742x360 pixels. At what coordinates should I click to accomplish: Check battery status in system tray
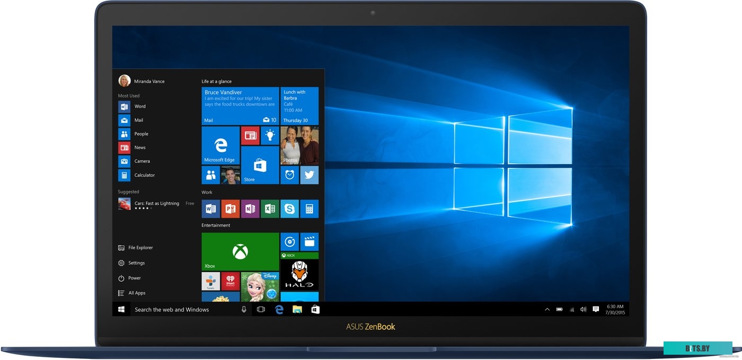pyautogui.click(x=560, y=309)
